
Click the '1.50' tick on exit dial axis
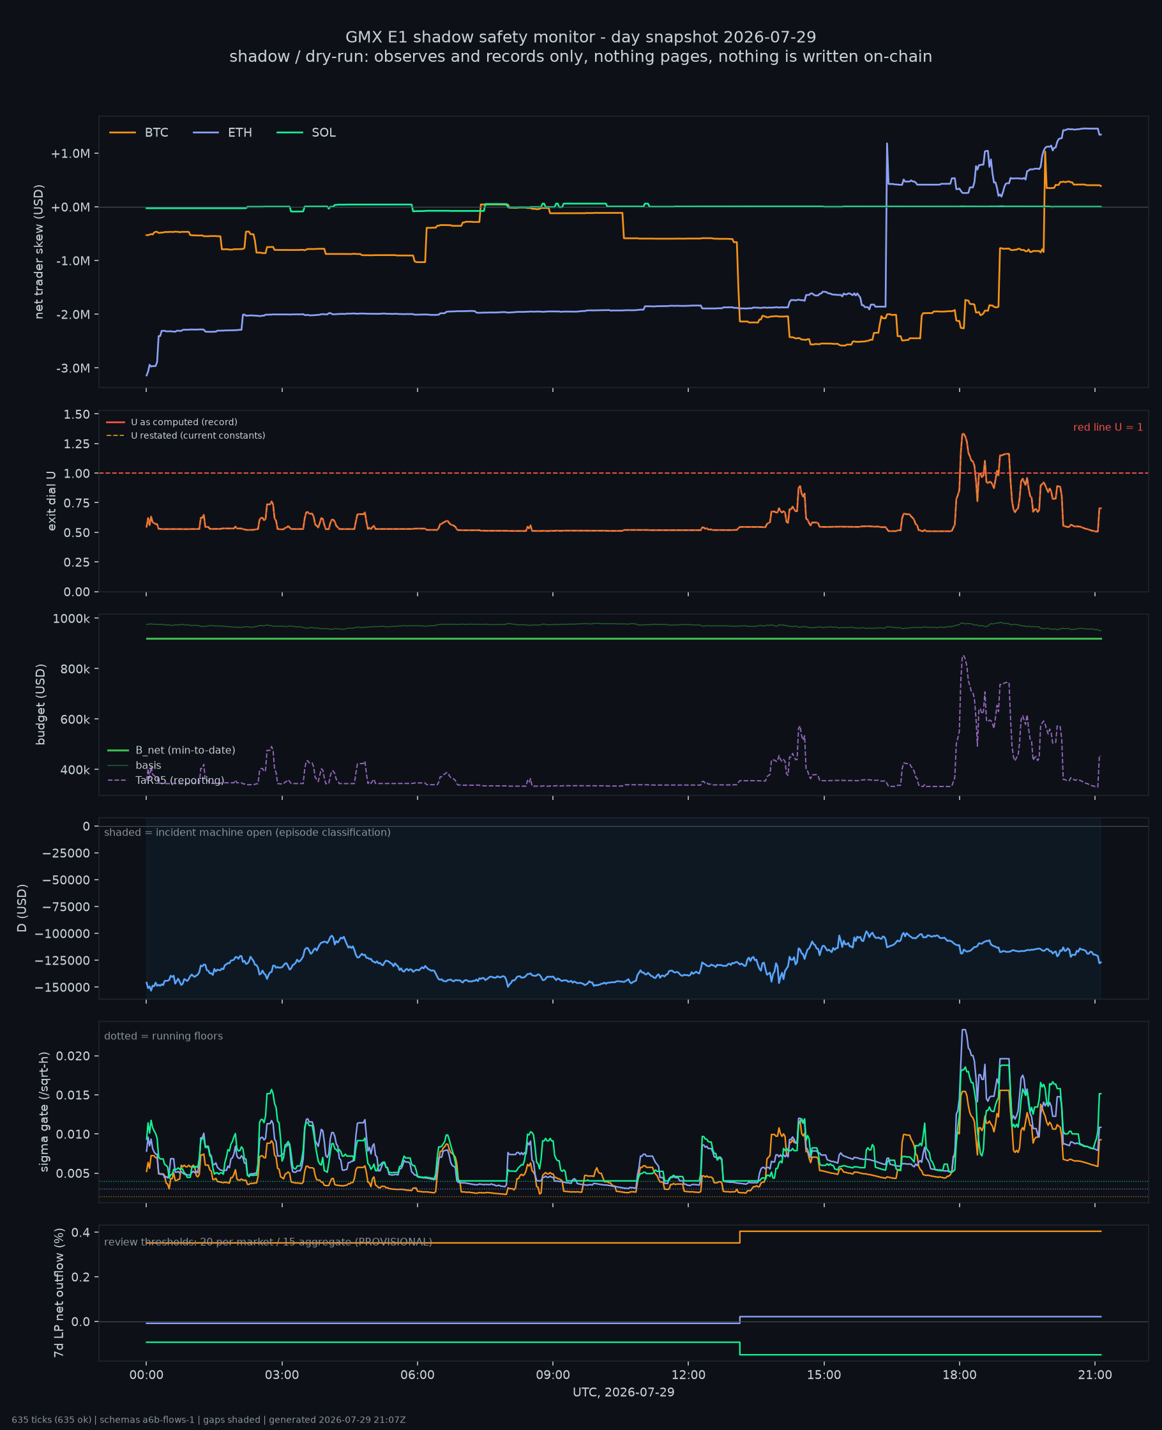tap(77, 414)
